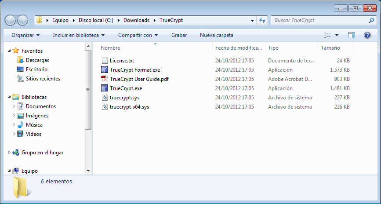This screenshot has width=381, height=204.
Task: Collapse the Bibliotecas tree section
Action: coord(9,97)
